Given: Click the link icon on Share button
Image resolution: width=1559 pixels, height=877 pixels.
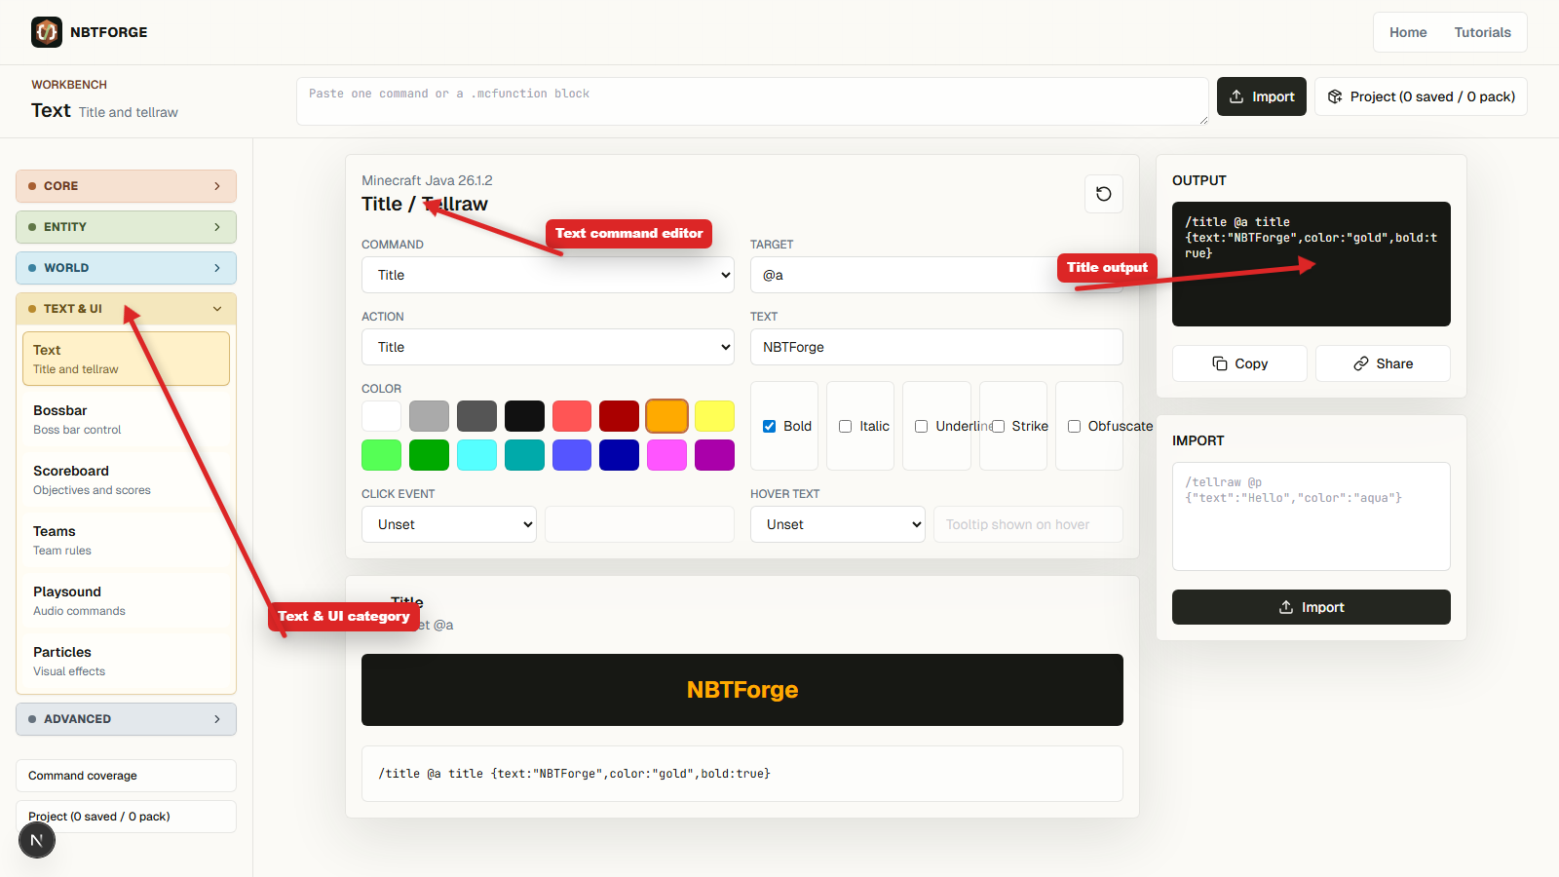Looking at the screenshot, I should click(1361, 363).
